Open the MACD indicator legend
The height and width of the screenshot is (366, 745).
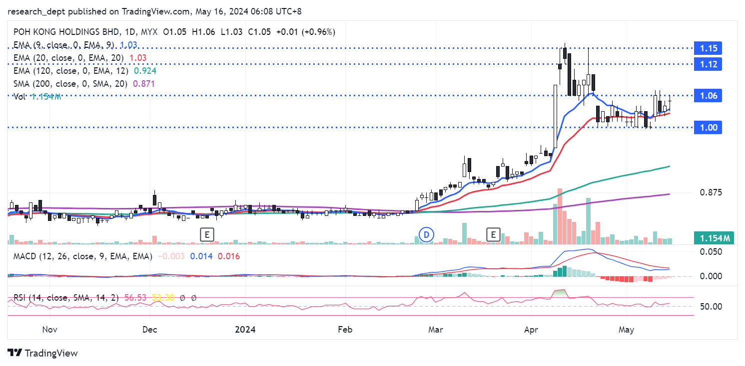(80, 256)
